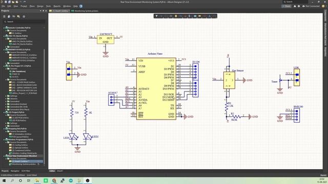Open the View menu

(16, 6)
